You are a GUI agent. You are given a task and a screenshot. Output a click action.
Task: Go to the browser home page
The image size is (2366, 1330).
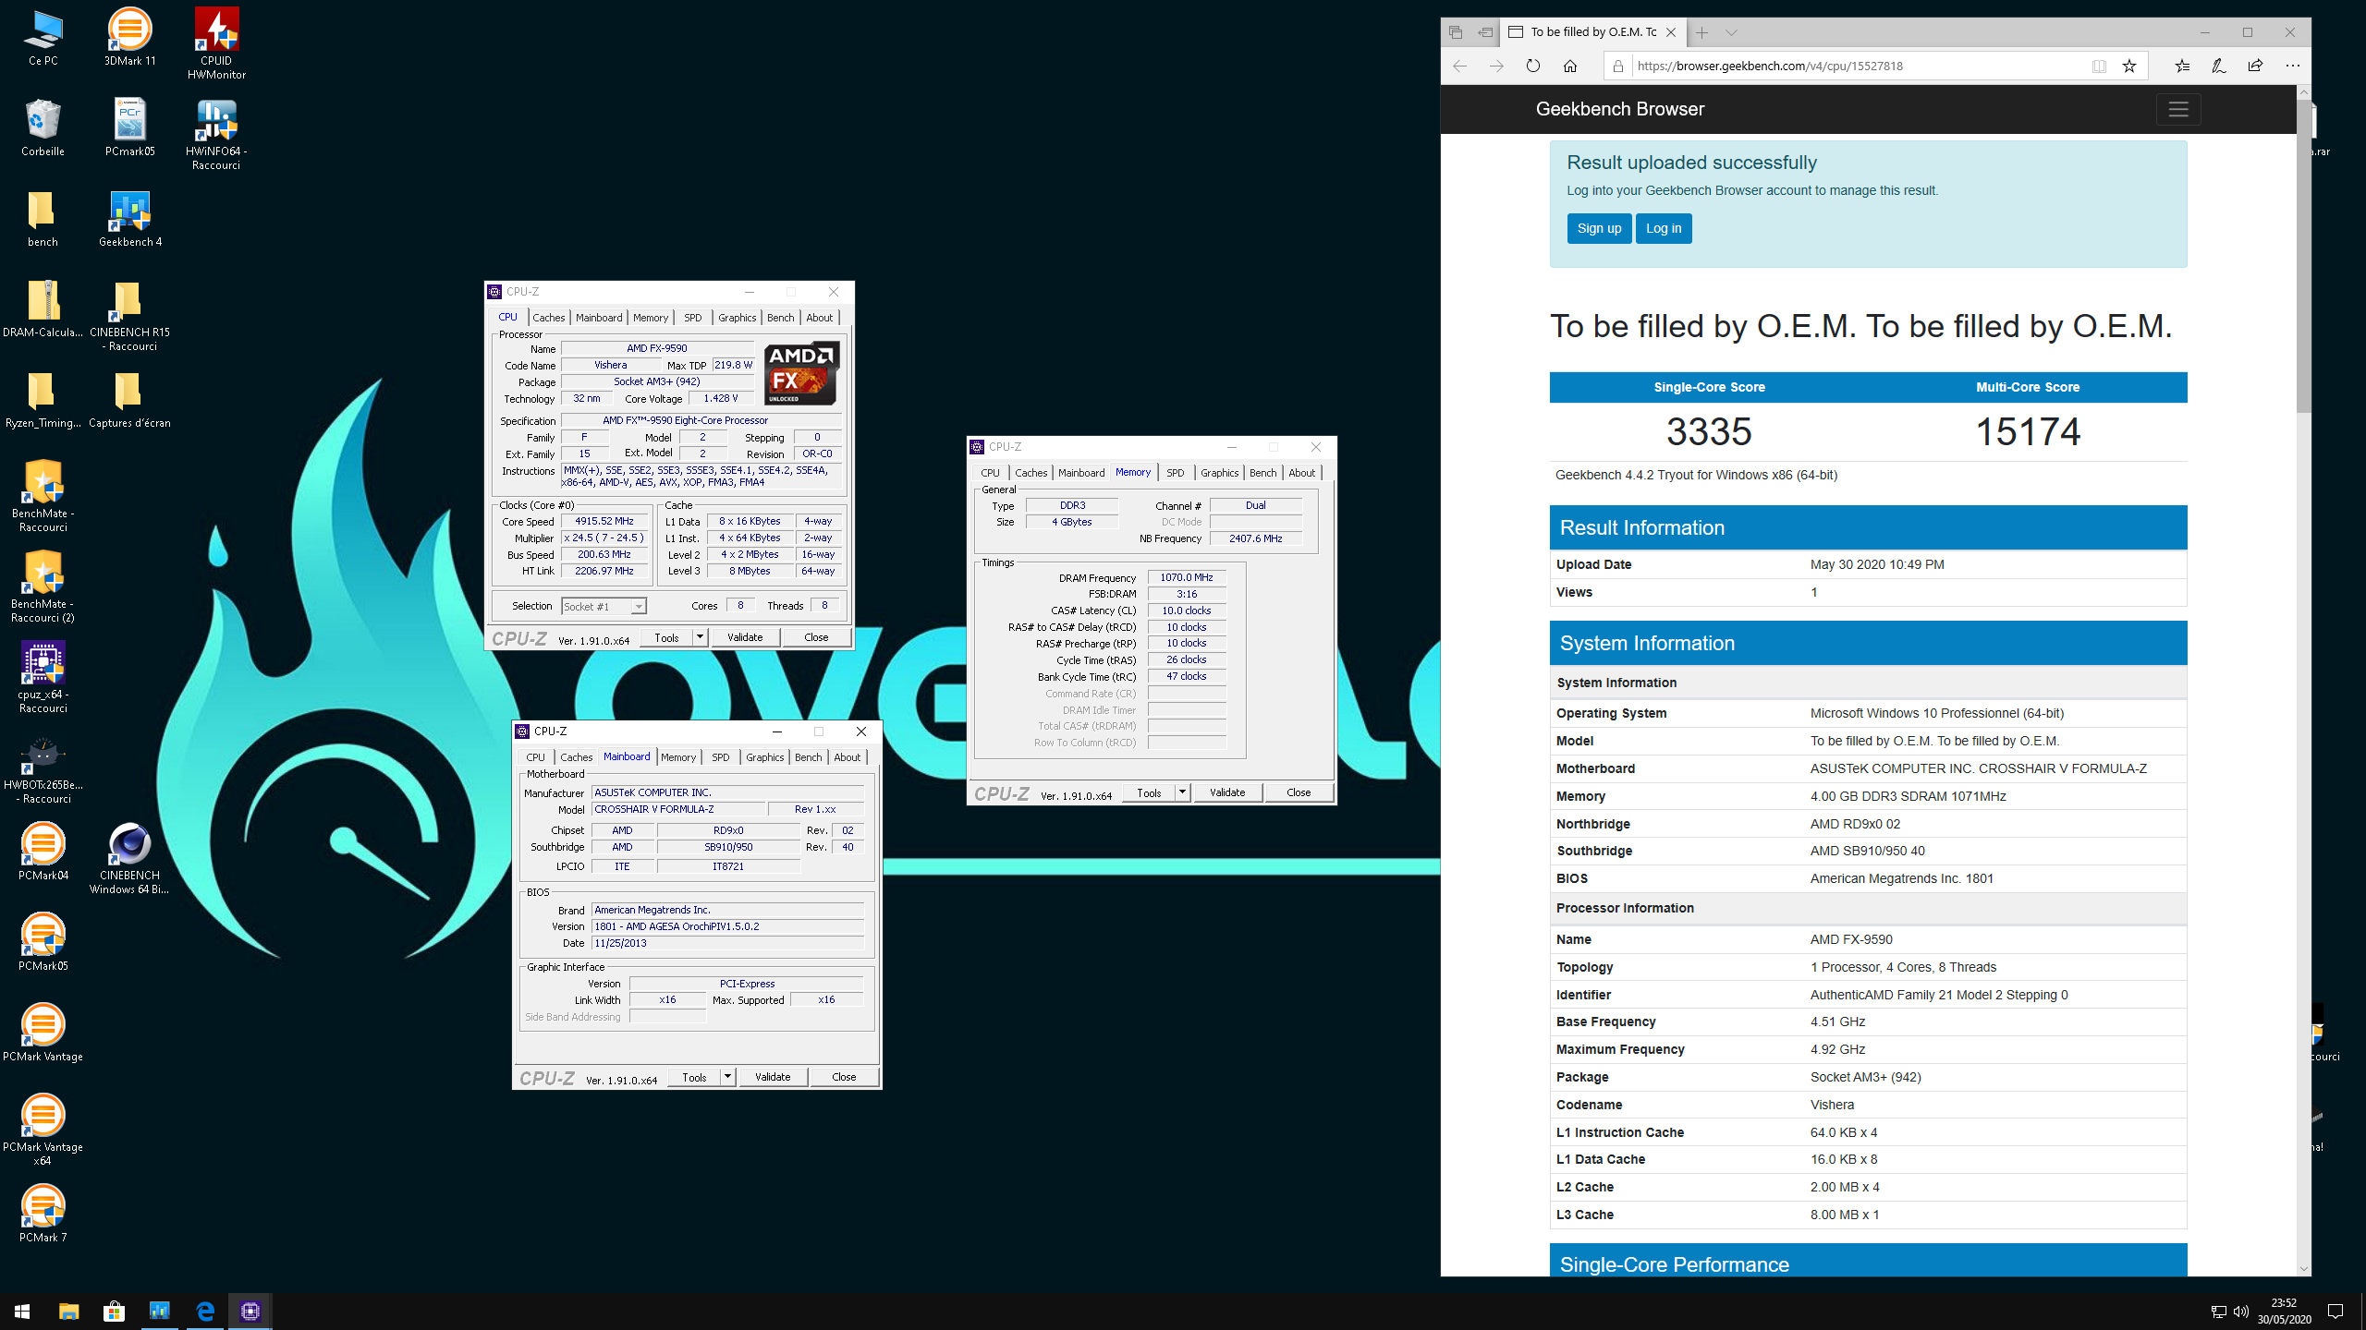(1570, 66)
